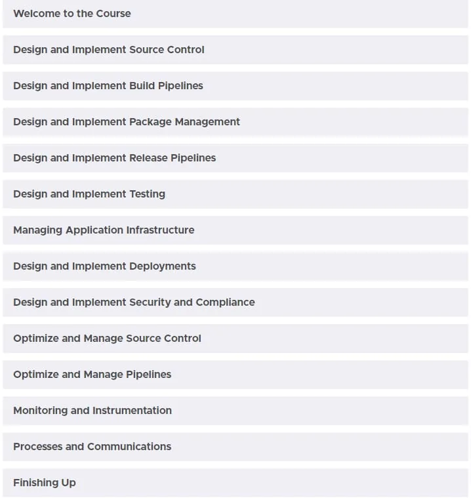Open Design and Implement Source Control section

pyautogui.click(x=235, y=50)
